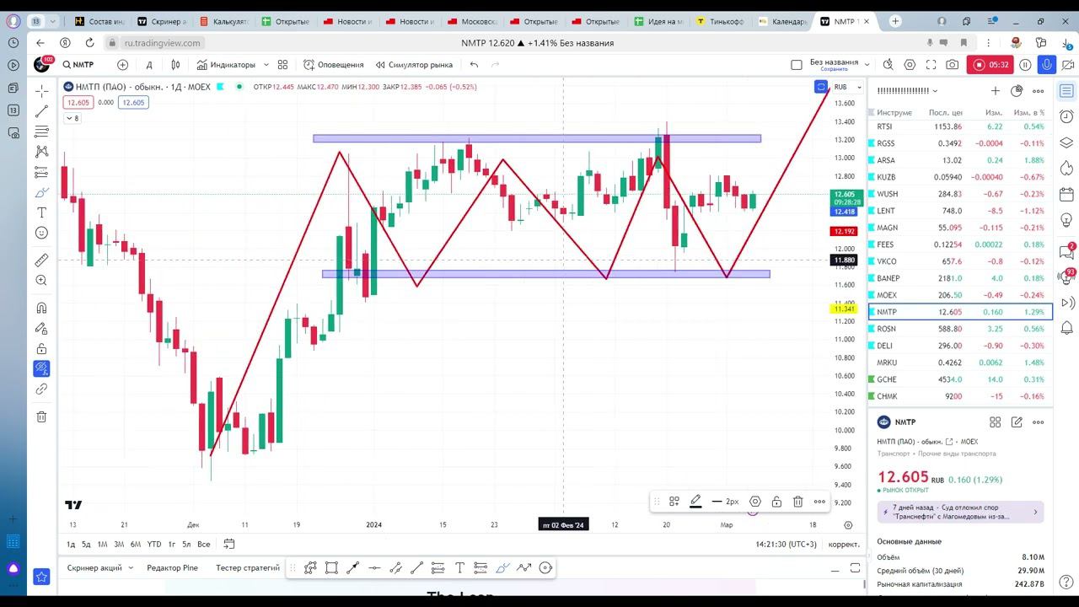Open the Тестер стратегий tab
1079x607 pixels.
point(247,567)
